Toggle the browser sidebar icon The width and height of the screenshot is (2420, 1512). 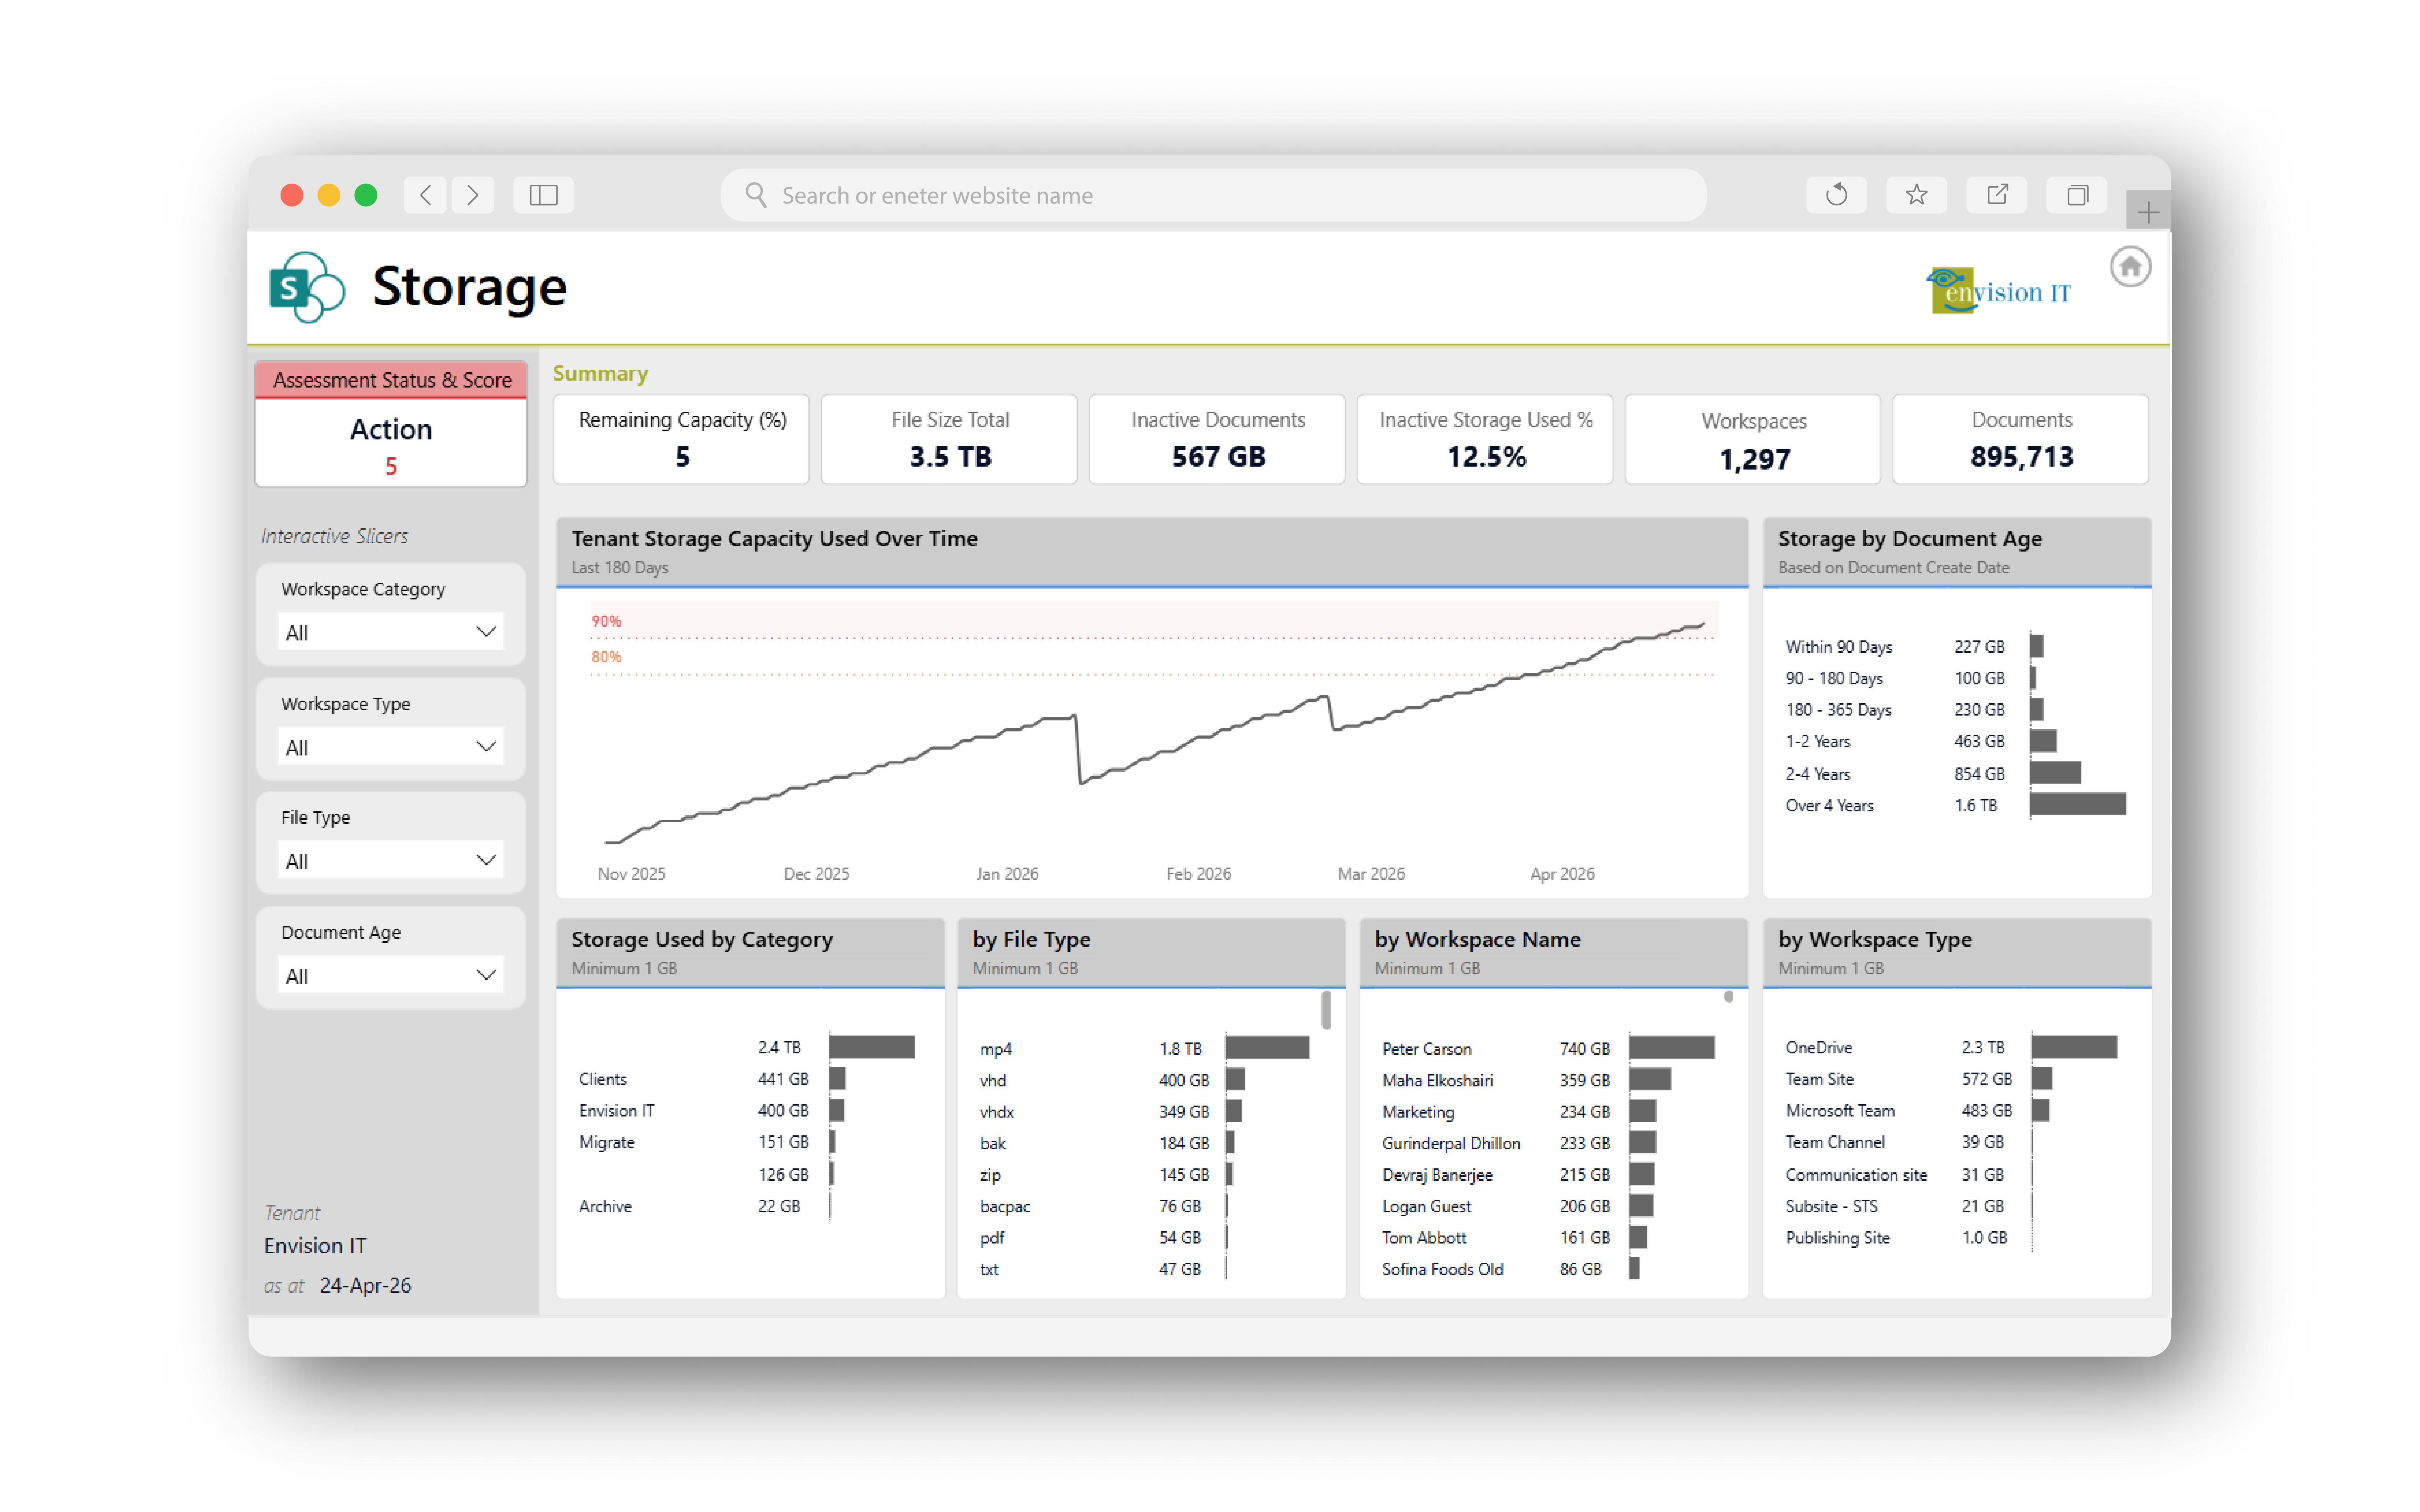(543, 195)
